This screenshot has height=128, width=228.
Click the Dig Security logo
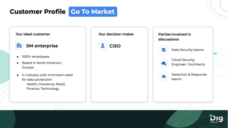coord(216,119)
